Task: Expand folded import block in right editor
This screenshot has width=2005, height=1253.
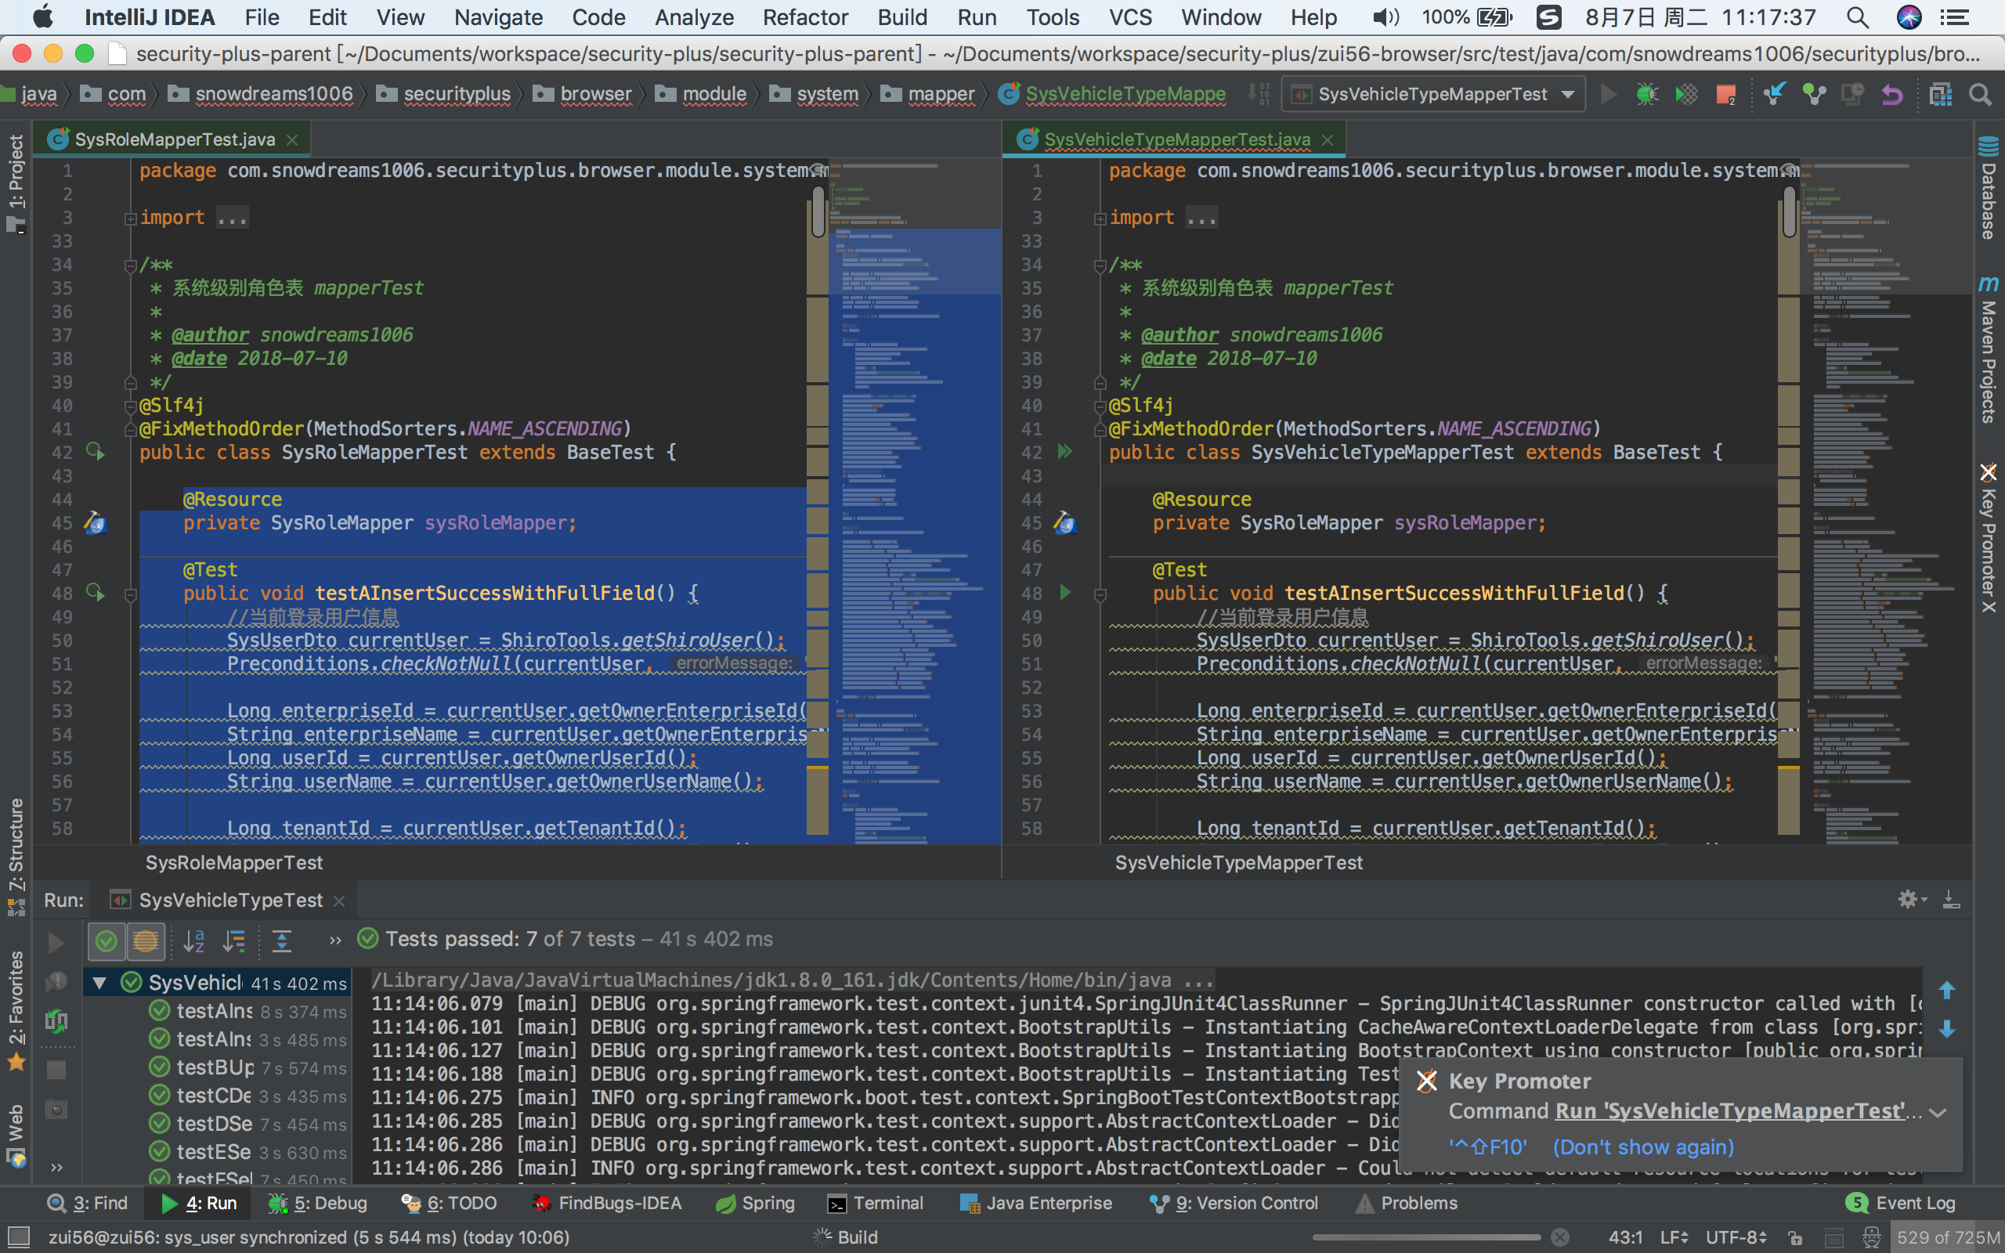Action: pos(1100,218)
